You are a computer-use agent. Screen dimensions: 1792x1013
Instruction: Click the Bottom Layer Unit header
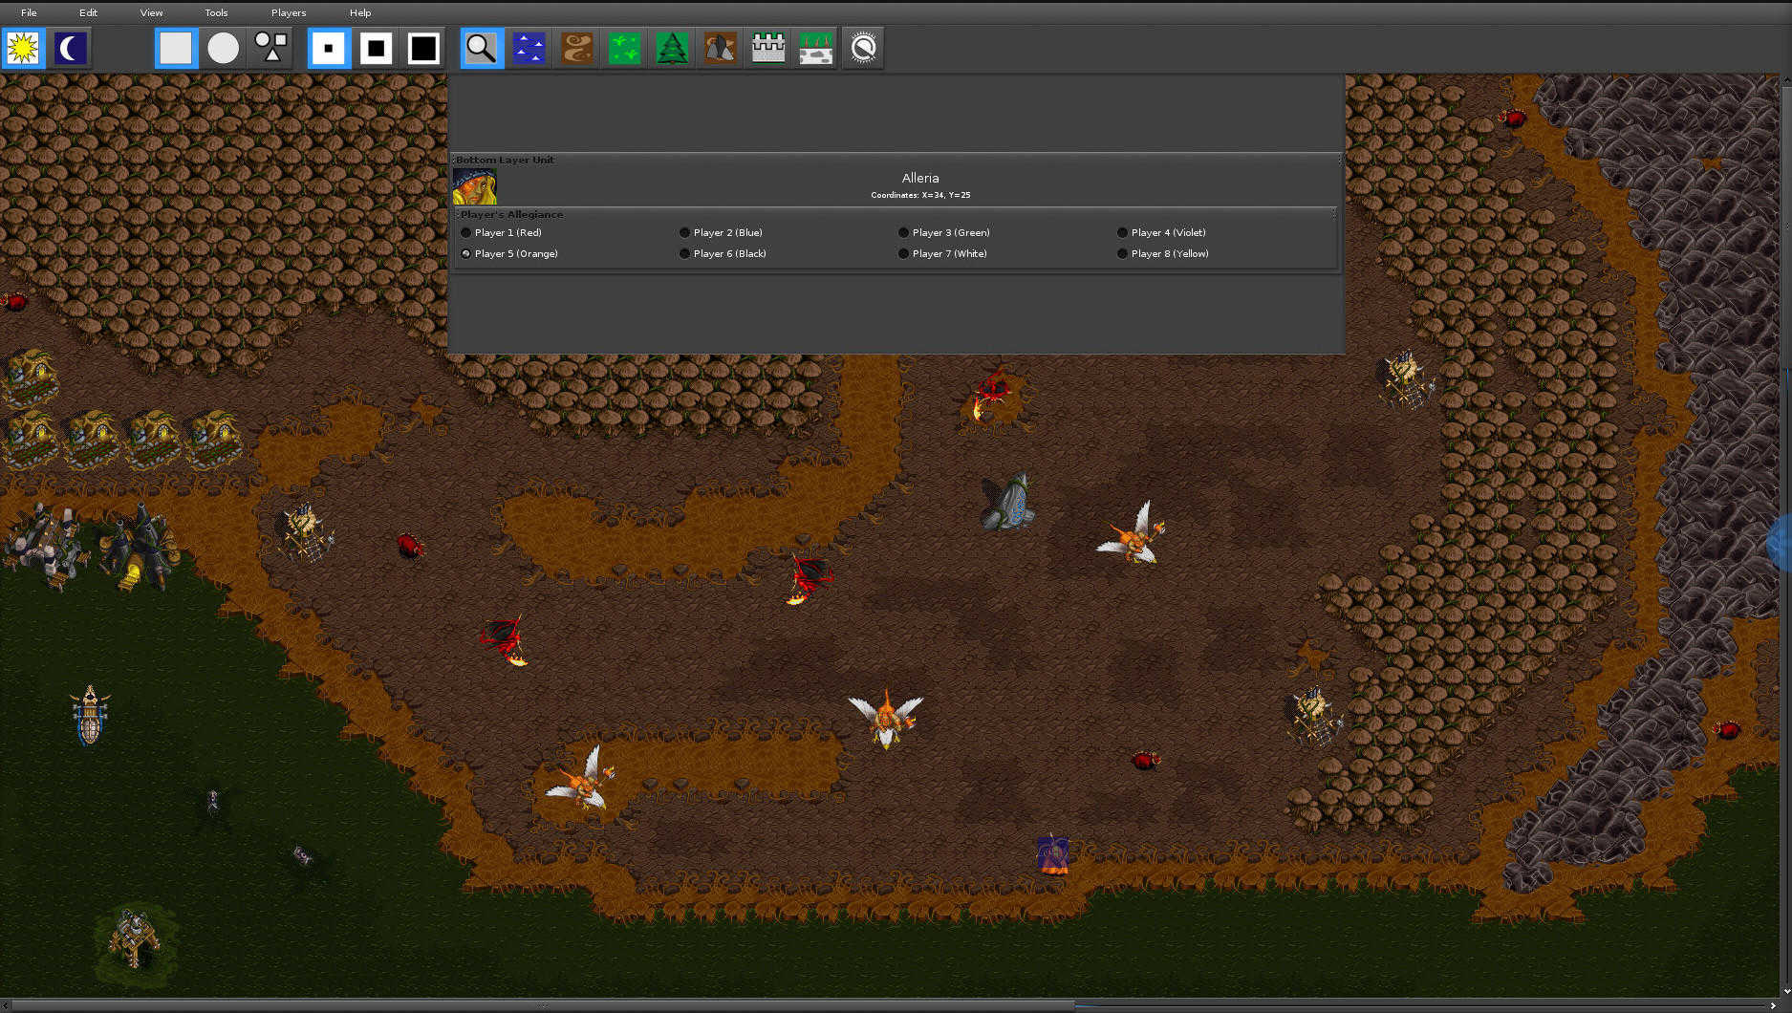tap(505, 160)
